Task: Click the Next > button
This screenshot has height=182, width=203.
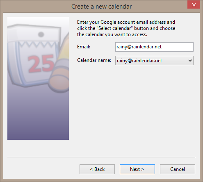Action: click(x=137, y=169)
